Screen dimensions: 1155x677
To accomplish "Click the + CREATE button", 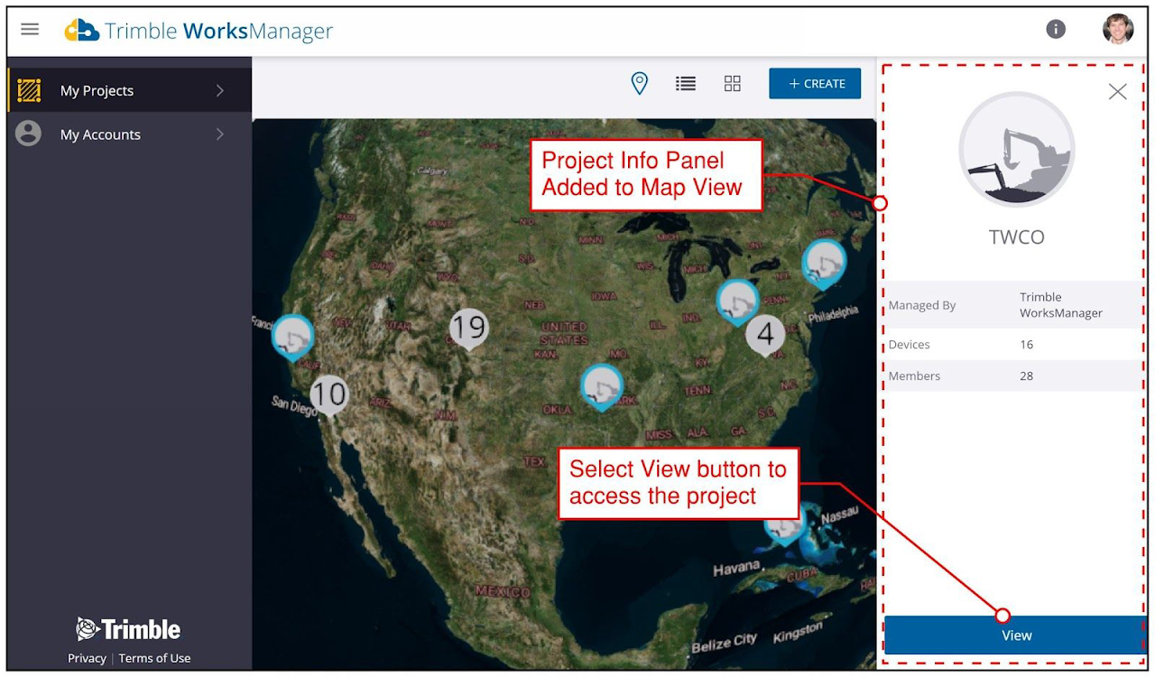I will 815,83.
